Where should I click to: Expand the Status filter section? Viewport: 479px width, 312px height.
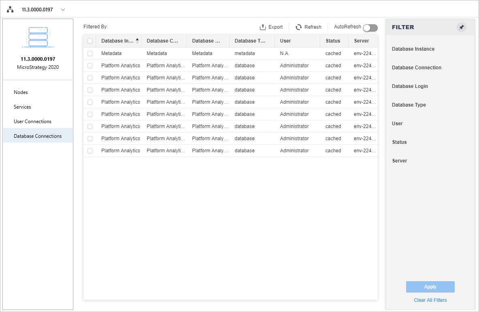coord(399,142)
